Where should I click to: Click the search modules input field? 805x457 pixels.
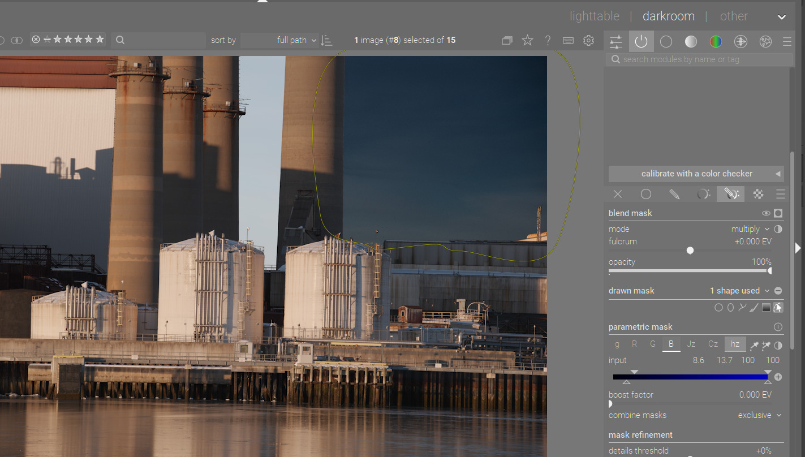point(701,59)
